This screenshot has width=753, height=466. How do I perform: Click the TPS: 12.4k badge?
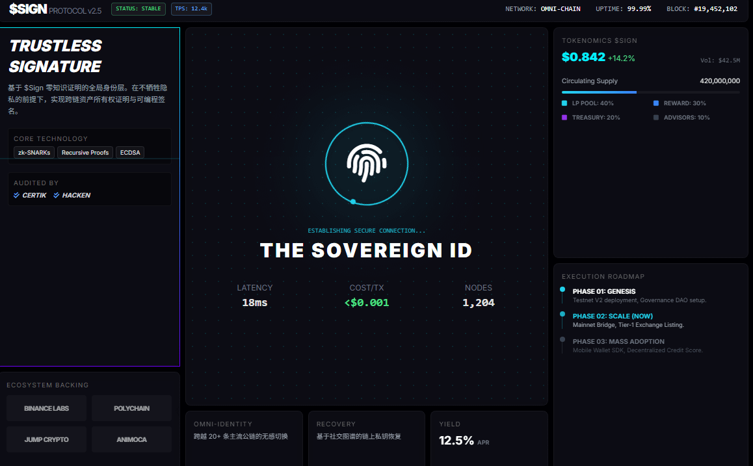(191, 8)
